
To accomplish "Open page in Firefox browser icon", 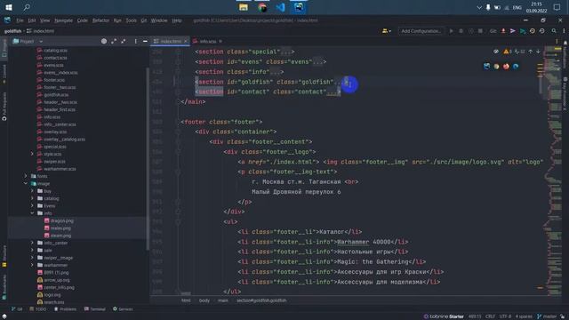I will tap(506, 67).
